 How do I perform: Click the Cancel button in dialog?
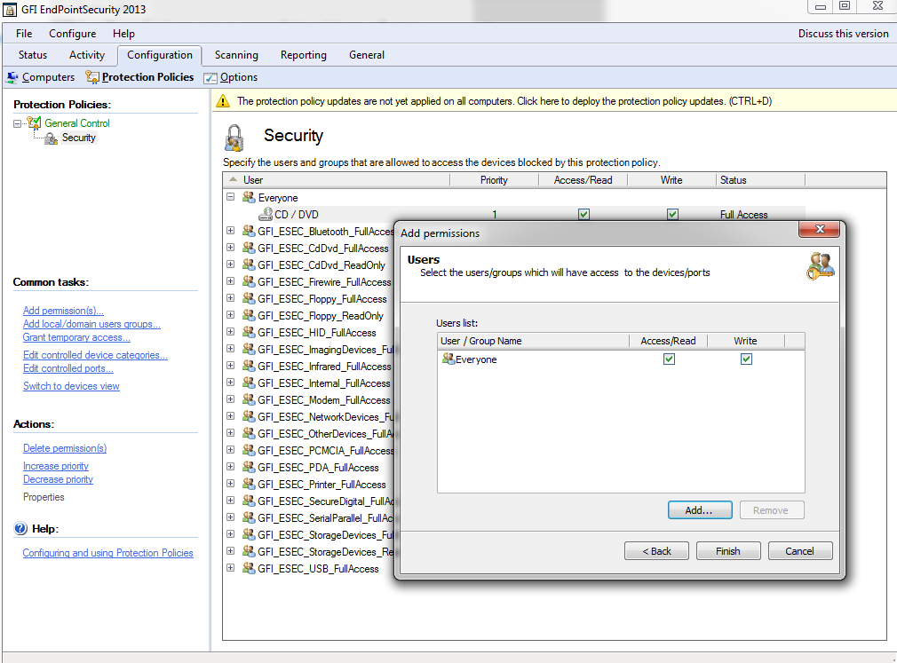(x=799, y=551)
